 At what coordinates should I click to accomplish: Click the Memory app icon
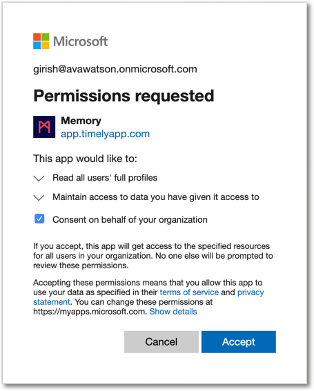click(x=44, y=127)
